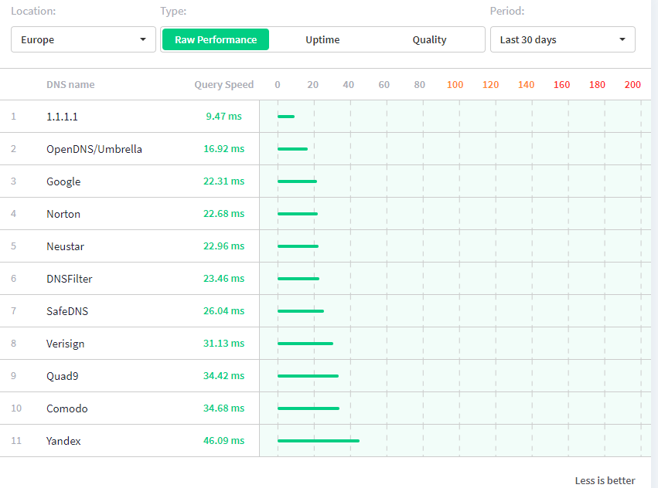658x488 pixels.
Task: Select the OpenDNS/Umbrella DNS name
Action: (x=94, y=149)
